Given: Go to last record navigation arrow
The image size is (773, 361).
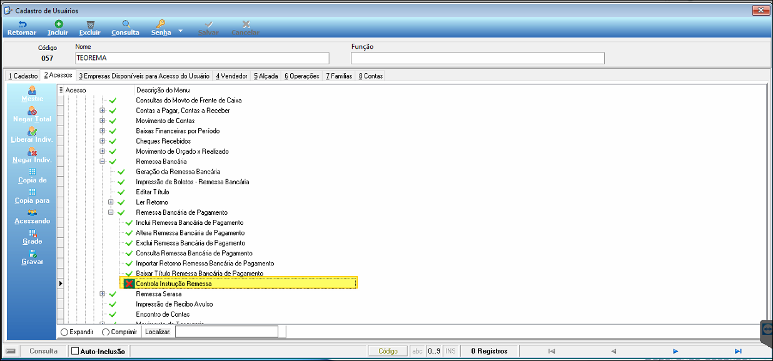Looking at the screenshot, I should pos(738,351).
